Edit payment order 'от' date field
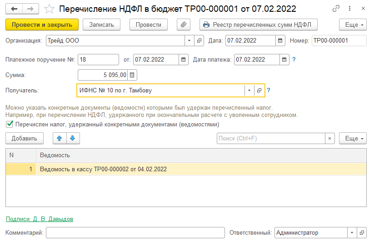 tap(156, 60)
